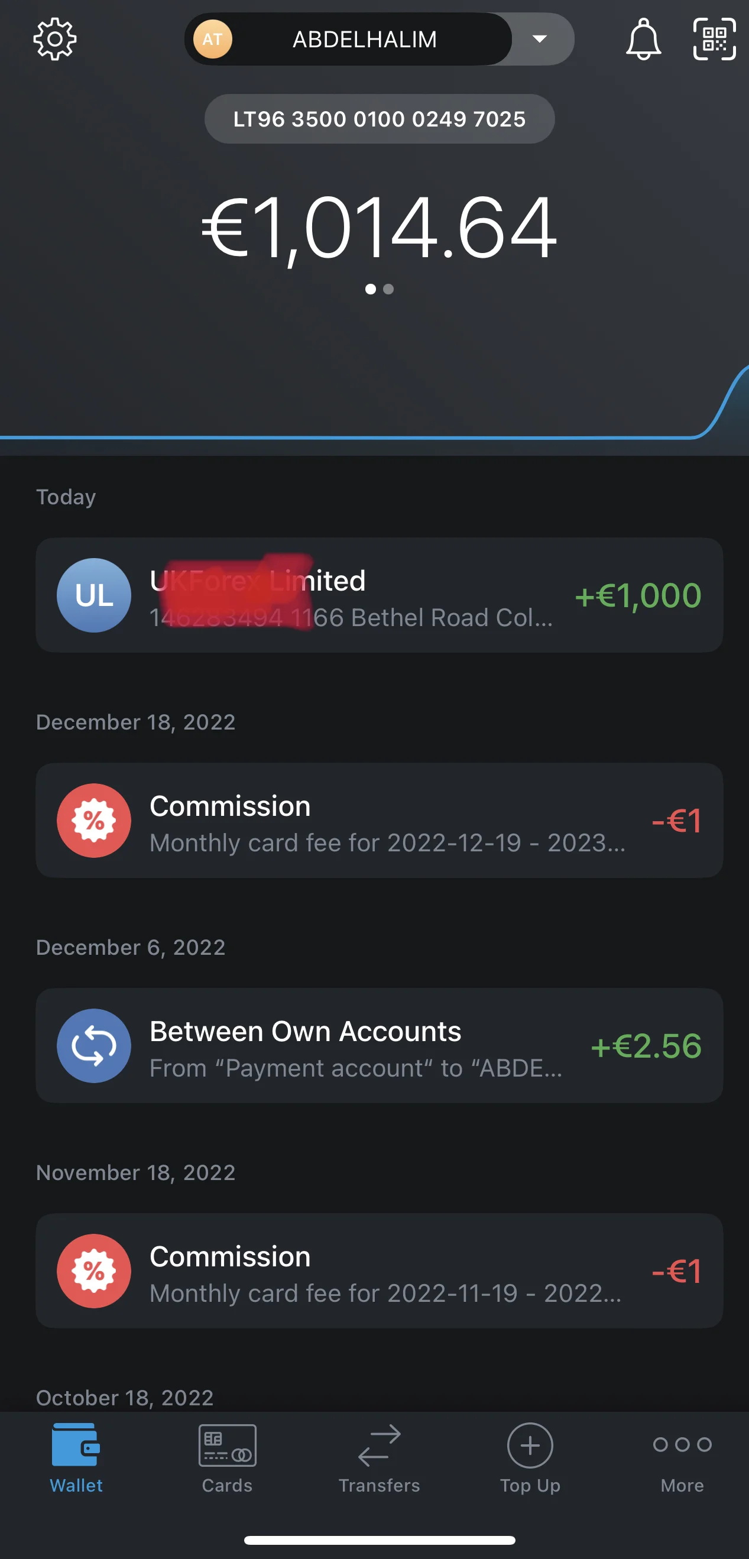Switch to second balance page dot

pyautogui.click(x=389, y=289)
